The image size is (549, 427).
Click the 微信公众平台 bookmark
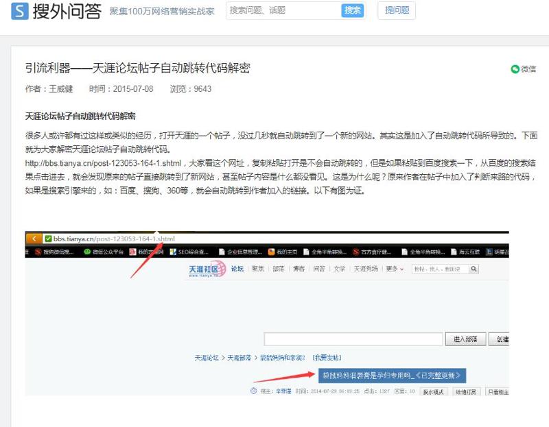pos(104,252)
